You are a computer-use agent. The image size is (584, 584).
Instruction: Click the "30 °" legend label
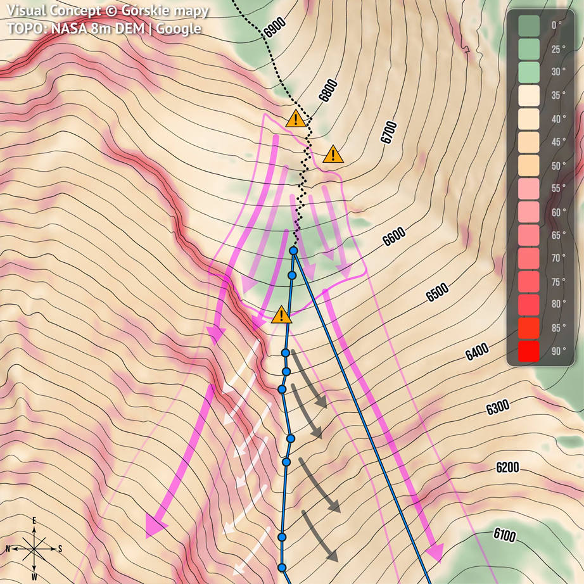(x=558, y=71)
